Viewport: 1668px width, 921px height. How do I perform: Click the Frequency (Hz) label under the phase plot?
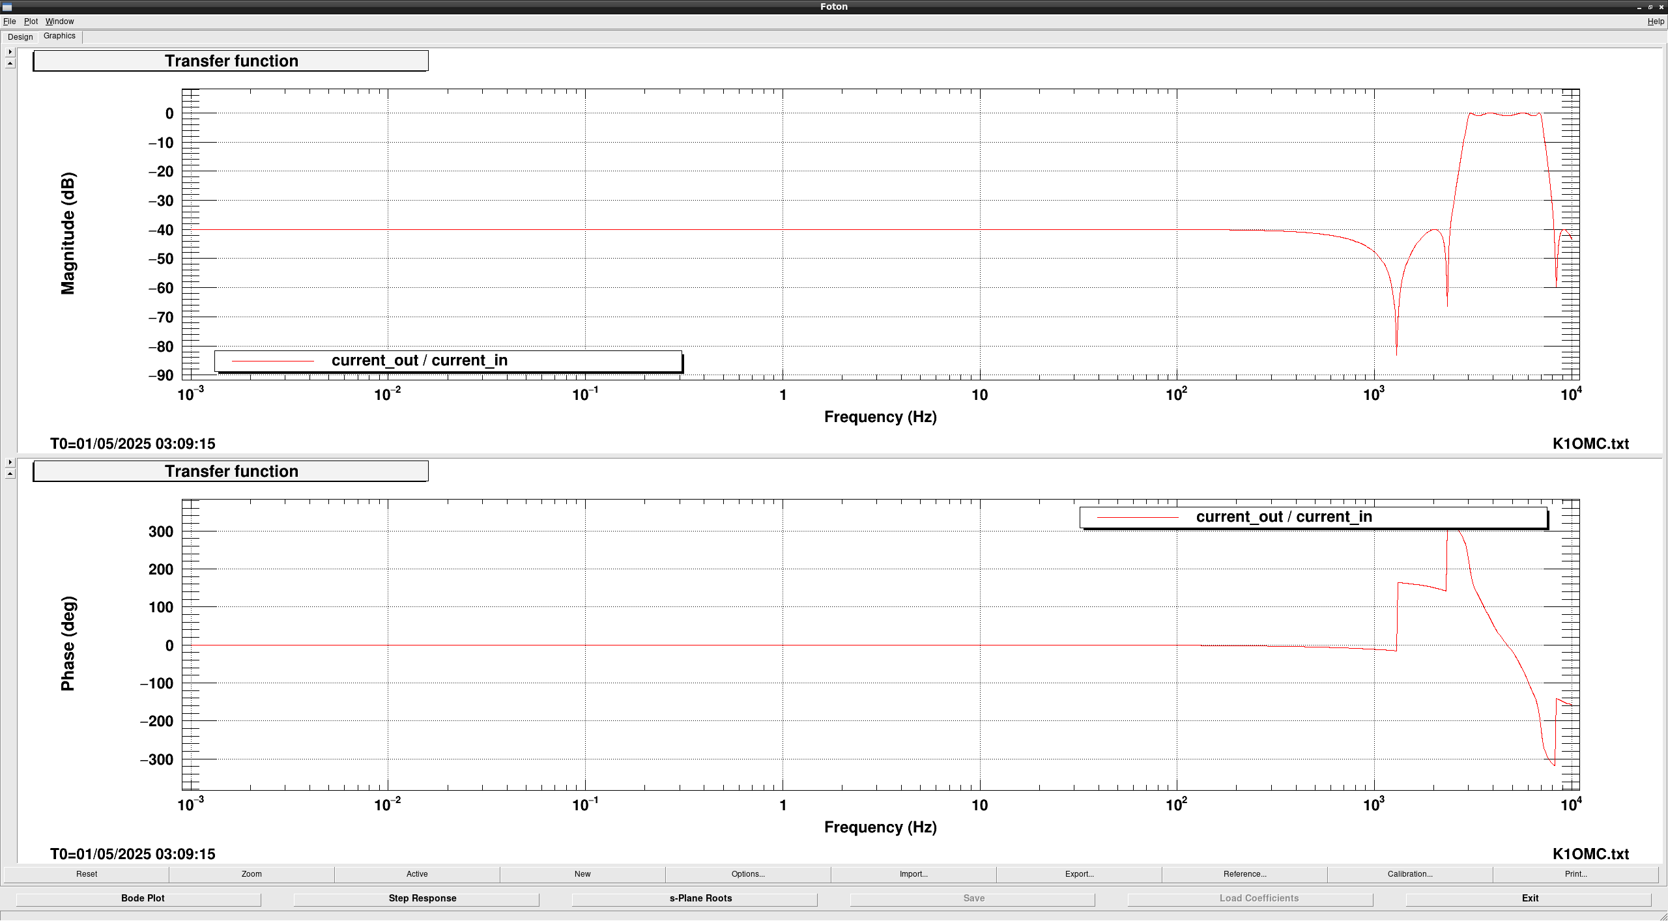pyautogui.click(x=880, y=827)
